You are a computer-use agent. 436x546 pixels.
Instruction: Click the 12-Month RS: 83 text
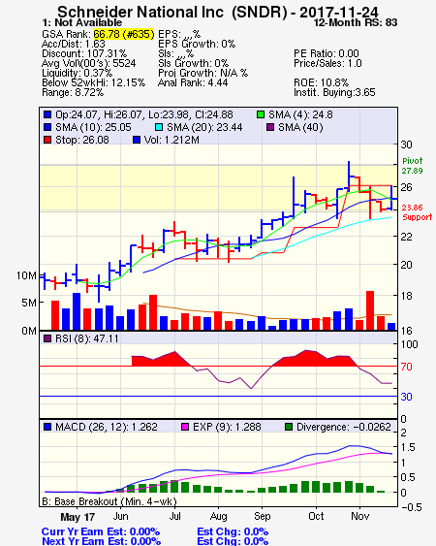coord(356,22)
